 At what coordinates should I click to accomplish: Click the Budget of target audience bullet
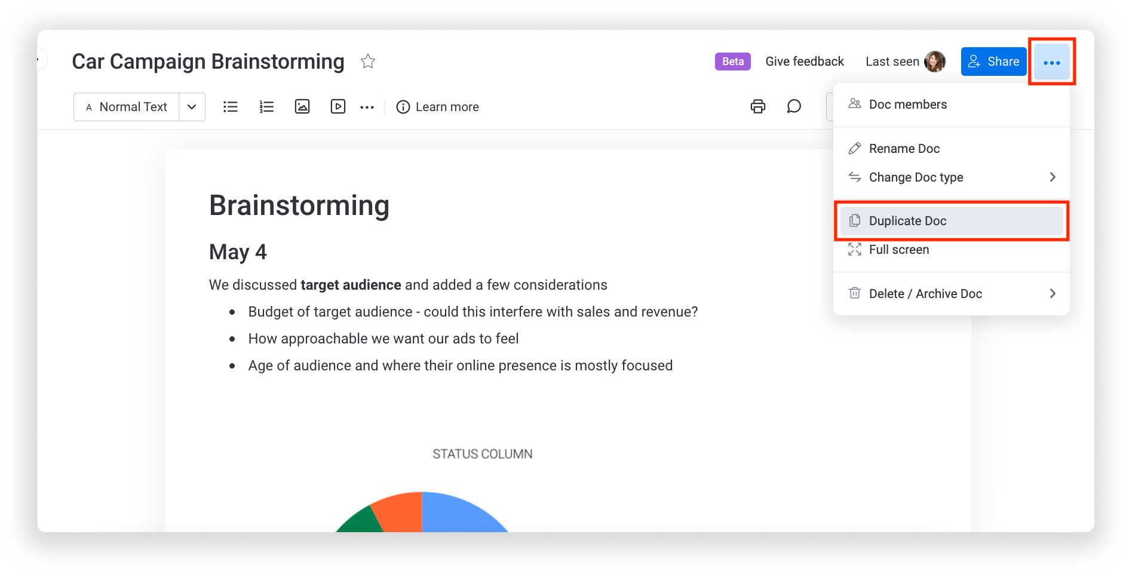(473, 312)
